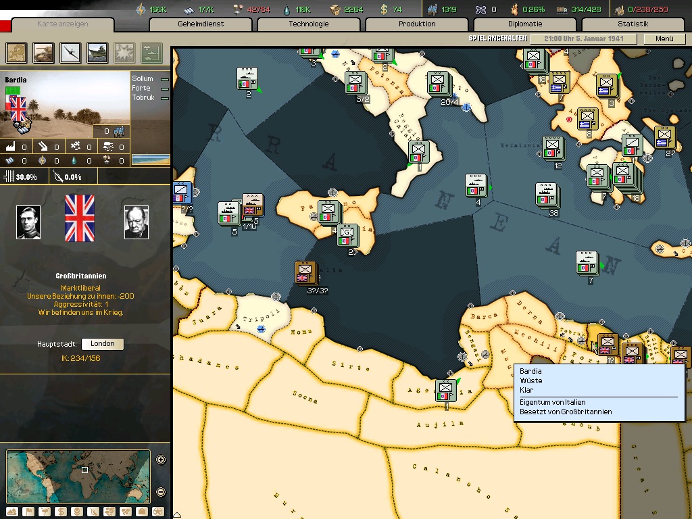This screenshot has height=519, width=692.
Task: Toggle the terrain map mode mountain button
Action: [13, 511]
